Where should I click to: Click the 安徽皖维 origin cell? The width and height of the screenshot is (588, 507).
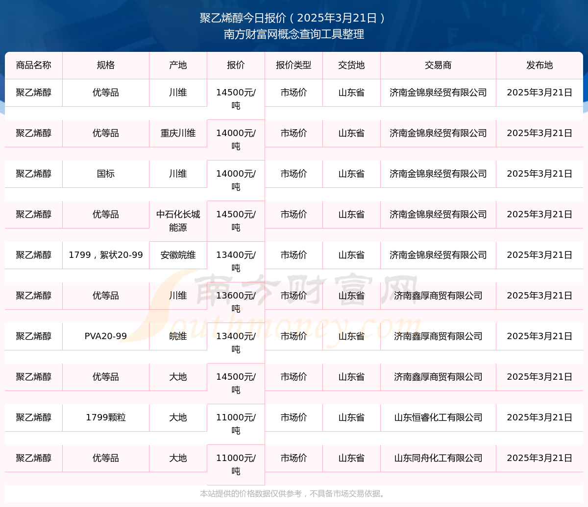pyautogui.click(x=178, y=255)
